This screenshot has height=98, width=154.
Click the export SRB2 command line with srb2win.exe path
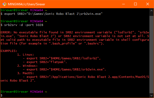[x=52, y=14]
